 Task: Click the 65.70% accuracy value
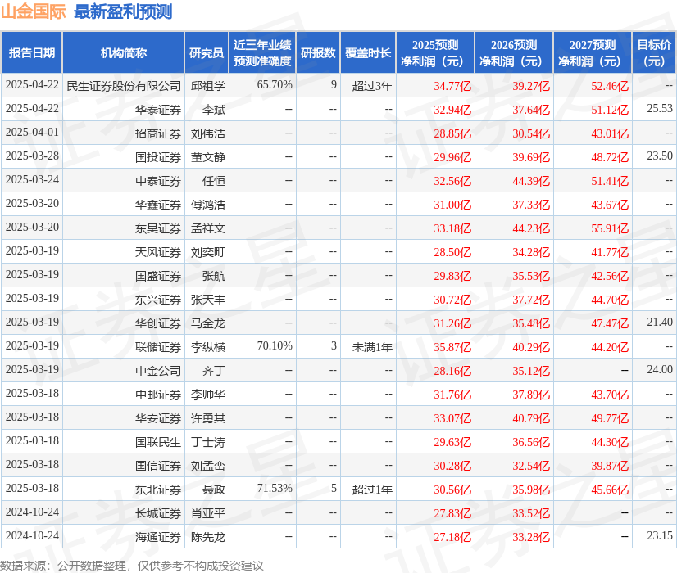(x=275, y=85)
